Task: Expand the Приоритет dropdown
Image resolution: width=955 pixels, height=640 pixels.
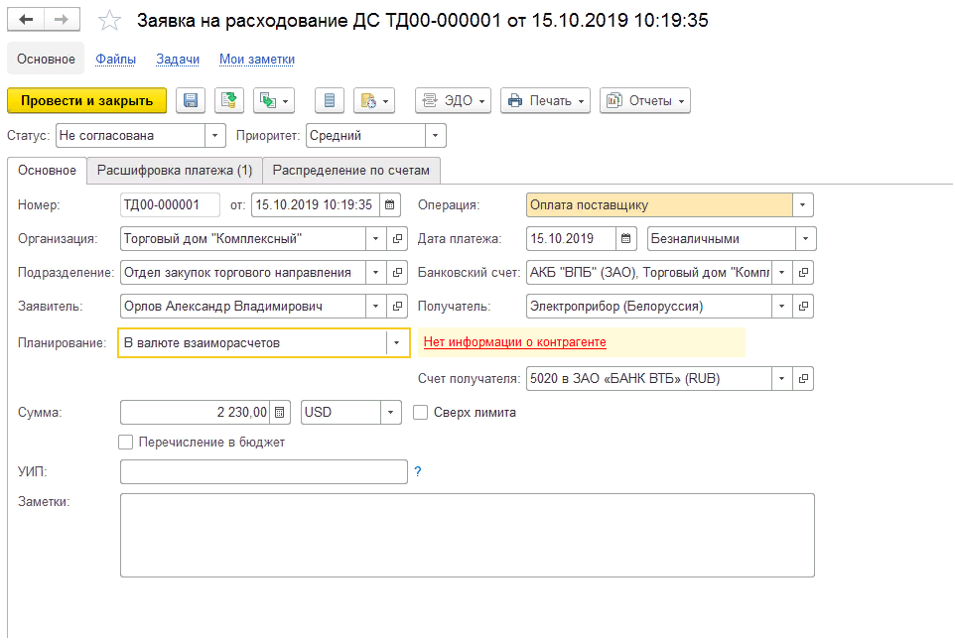Action: point(435,136)
